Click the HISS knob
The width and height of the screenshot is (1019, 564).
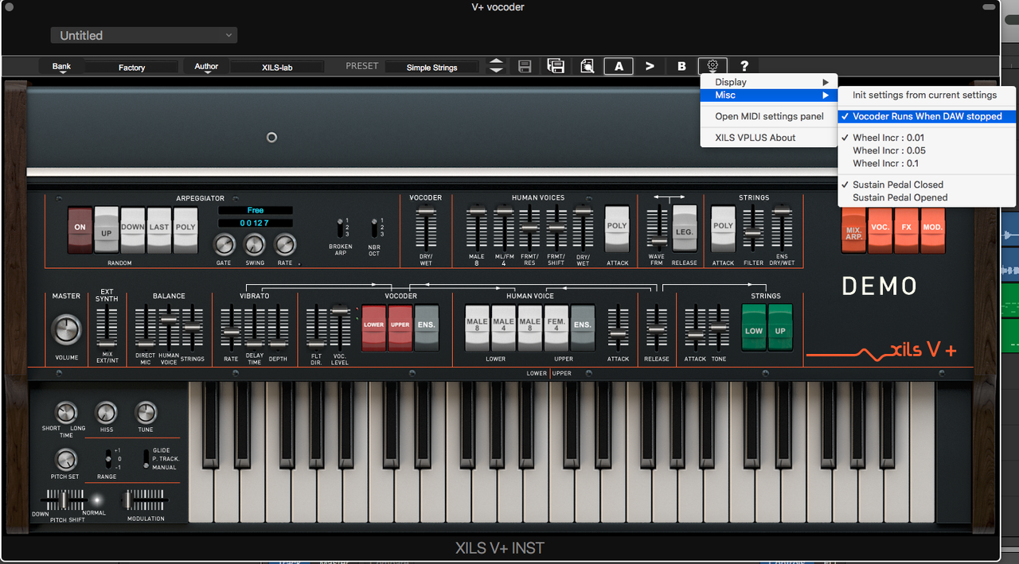click(x=106, y=412)
